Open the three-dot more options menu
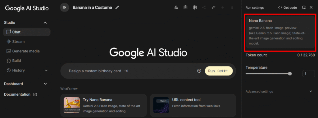This screenshot has height=118, width=318. pyautogui.click(x=232, y=7)
